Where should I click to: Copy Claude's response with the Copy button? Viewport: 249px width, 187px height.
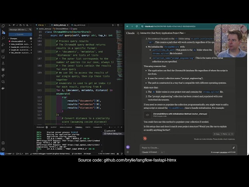[x=217, y=134]
